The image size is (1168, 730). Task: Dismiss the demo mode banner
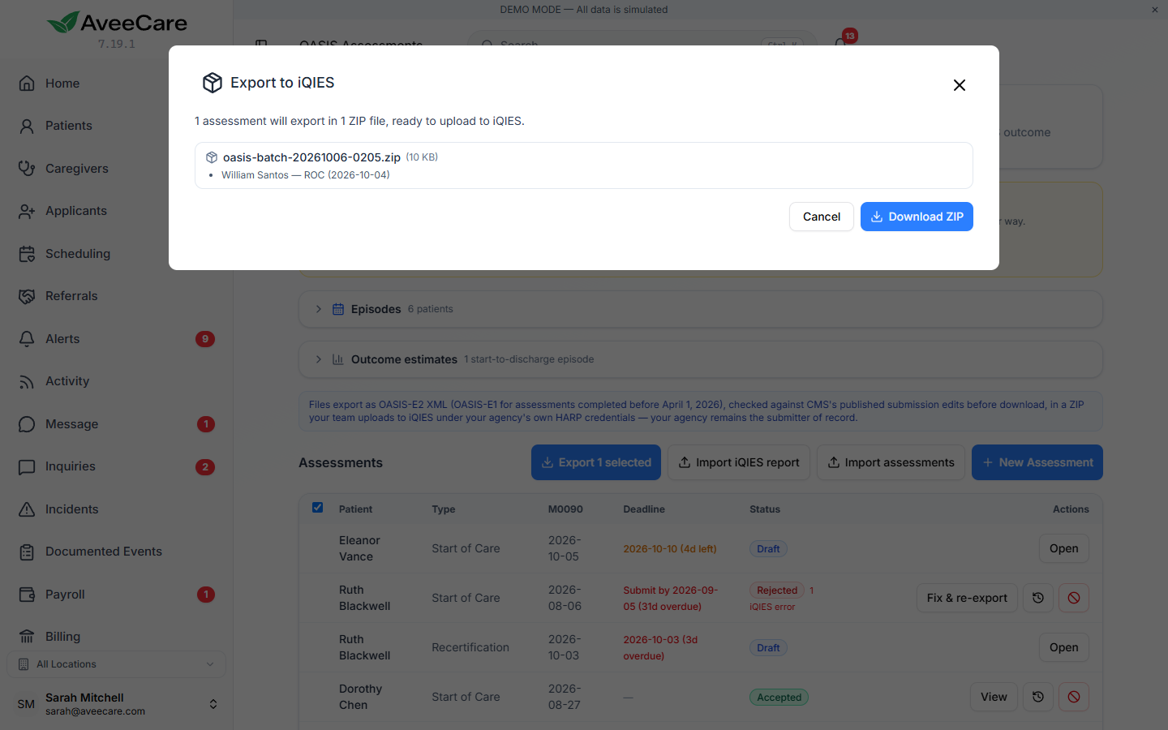(1155, 10)
